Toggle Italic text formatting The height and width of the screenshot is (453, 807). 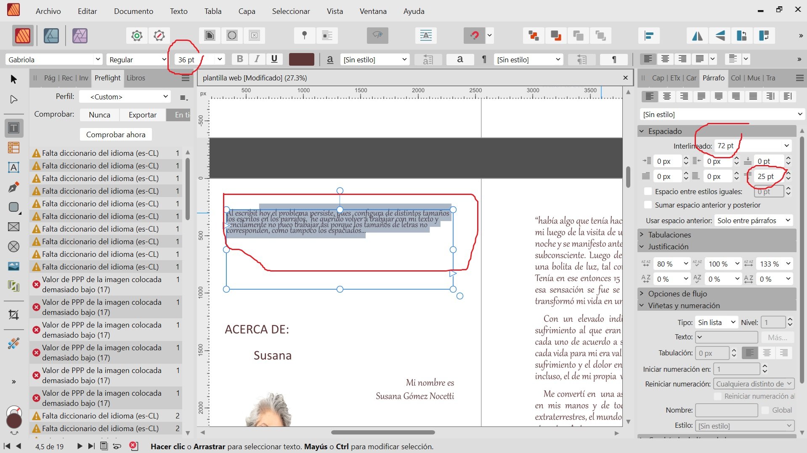click(x=257, y=59)
